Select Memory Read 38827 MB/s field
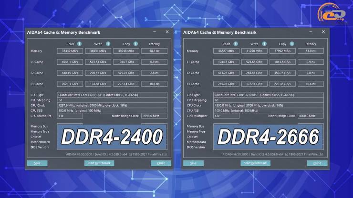This screenshot has height=198, width=353. tap(226, 51)
